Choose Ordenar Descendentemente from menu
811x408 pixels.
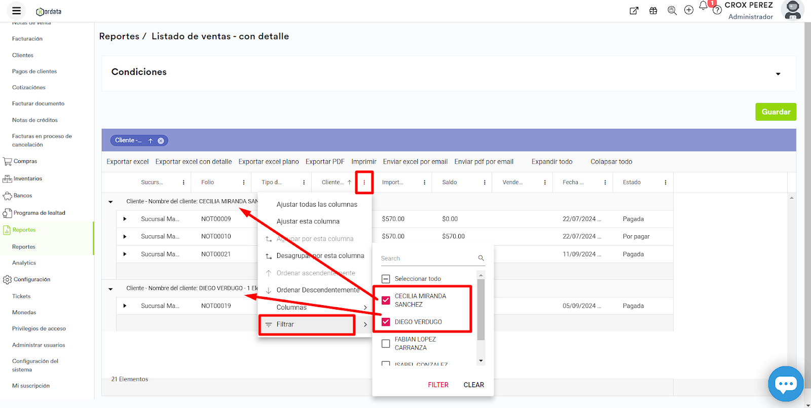pyautogui.click(x=317, y=290)
